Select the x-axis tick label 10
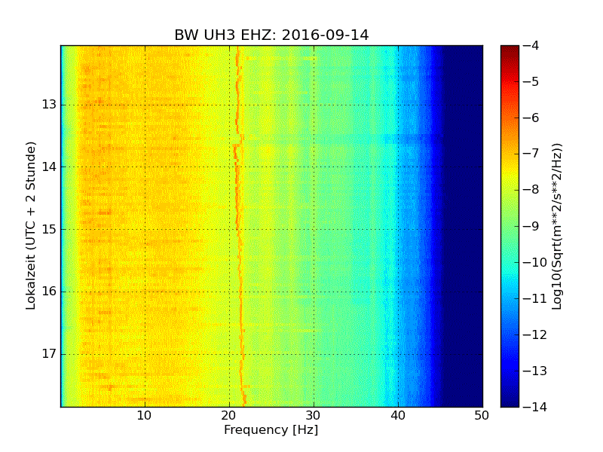Viewport: 603px width, 452px height. coord(144,416)
